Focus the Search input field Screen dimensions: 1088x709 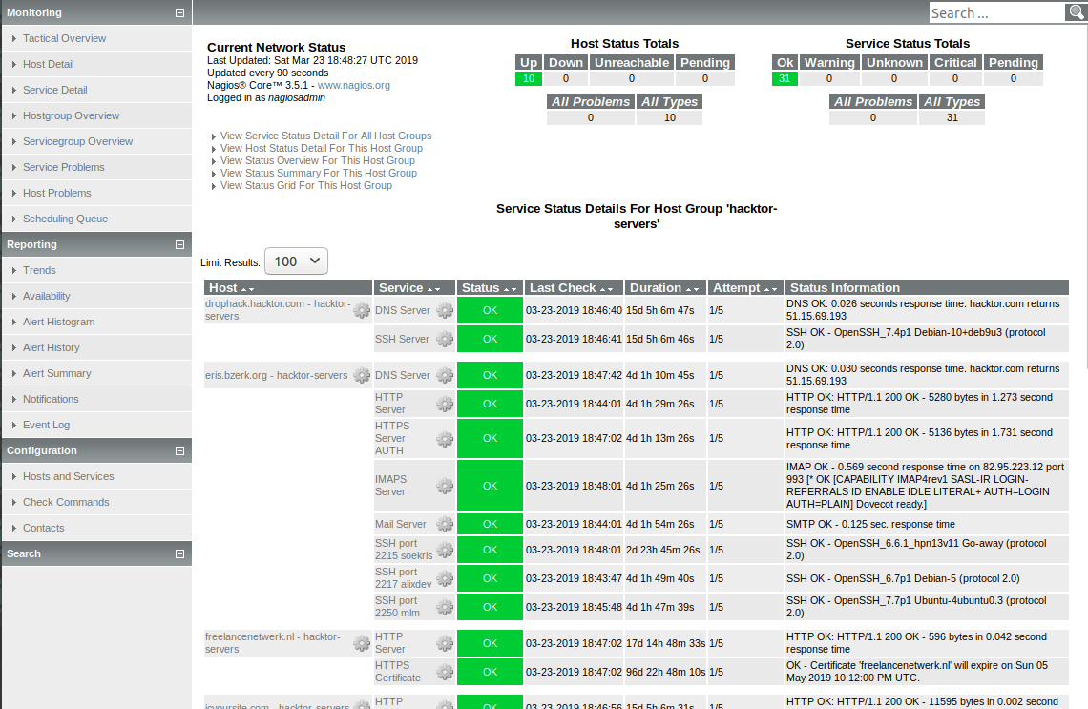997,12
